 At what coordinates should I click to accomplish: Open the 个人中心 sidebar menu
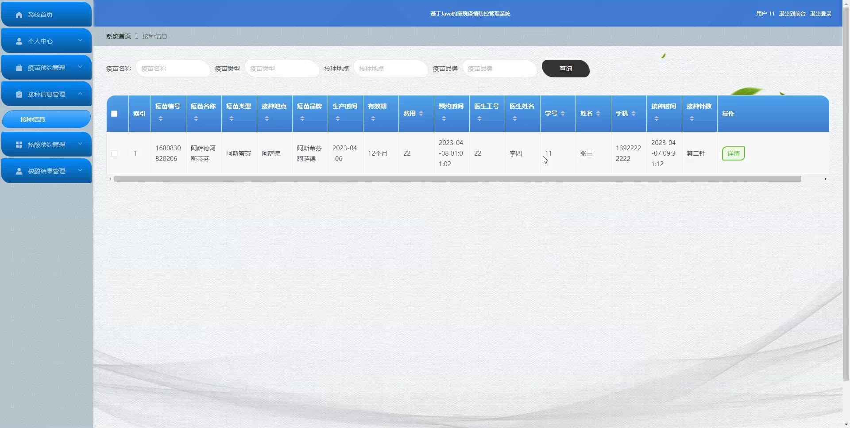(x=46, y=41)
